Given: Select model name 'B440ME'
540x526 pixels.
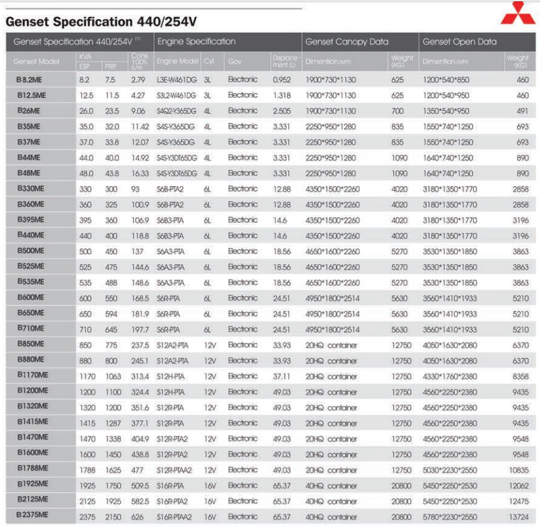Looking at the screenshot, I should (x=31, y=236).
